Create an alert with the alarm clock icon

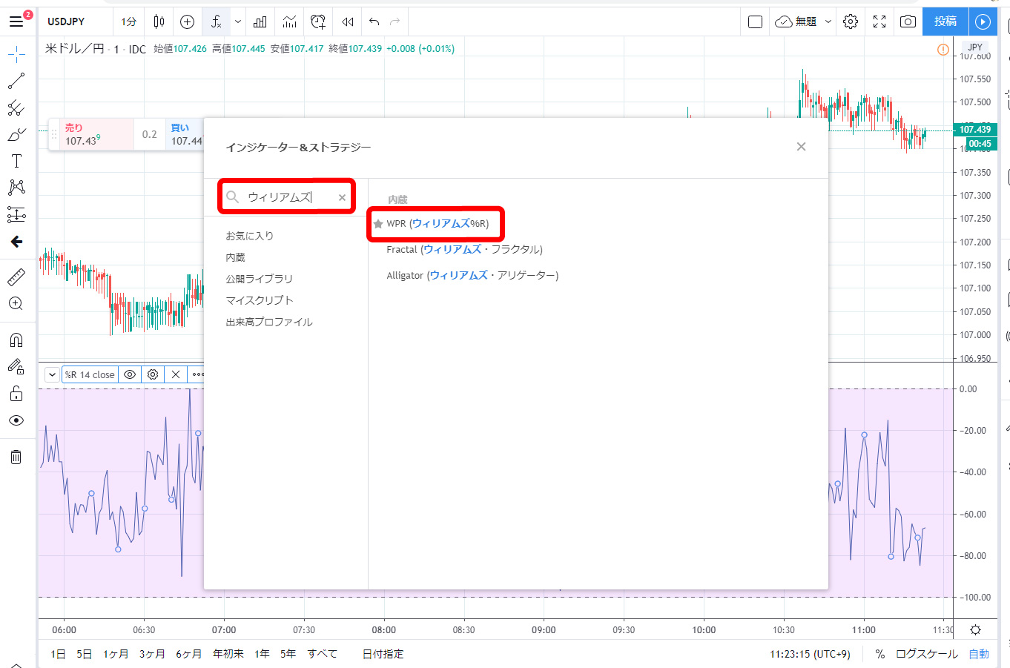click(x=318, y=22)
